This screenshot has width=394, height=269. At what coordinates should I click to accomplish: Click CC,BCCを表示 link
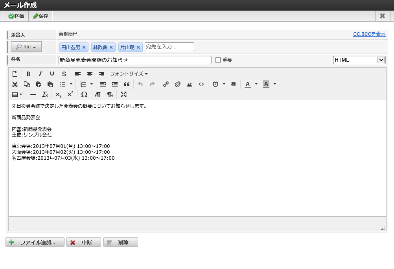coord(369,34)
